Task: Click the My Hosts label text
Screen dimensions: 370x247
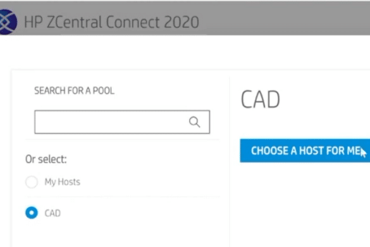Action: pyautogui.click(x=62, y=182)
